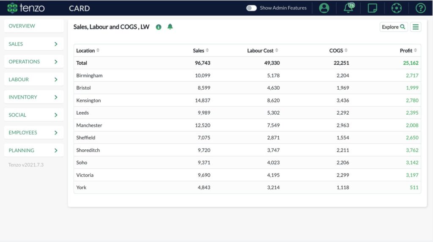Expand the SALES sidebar section

point(34,44)
